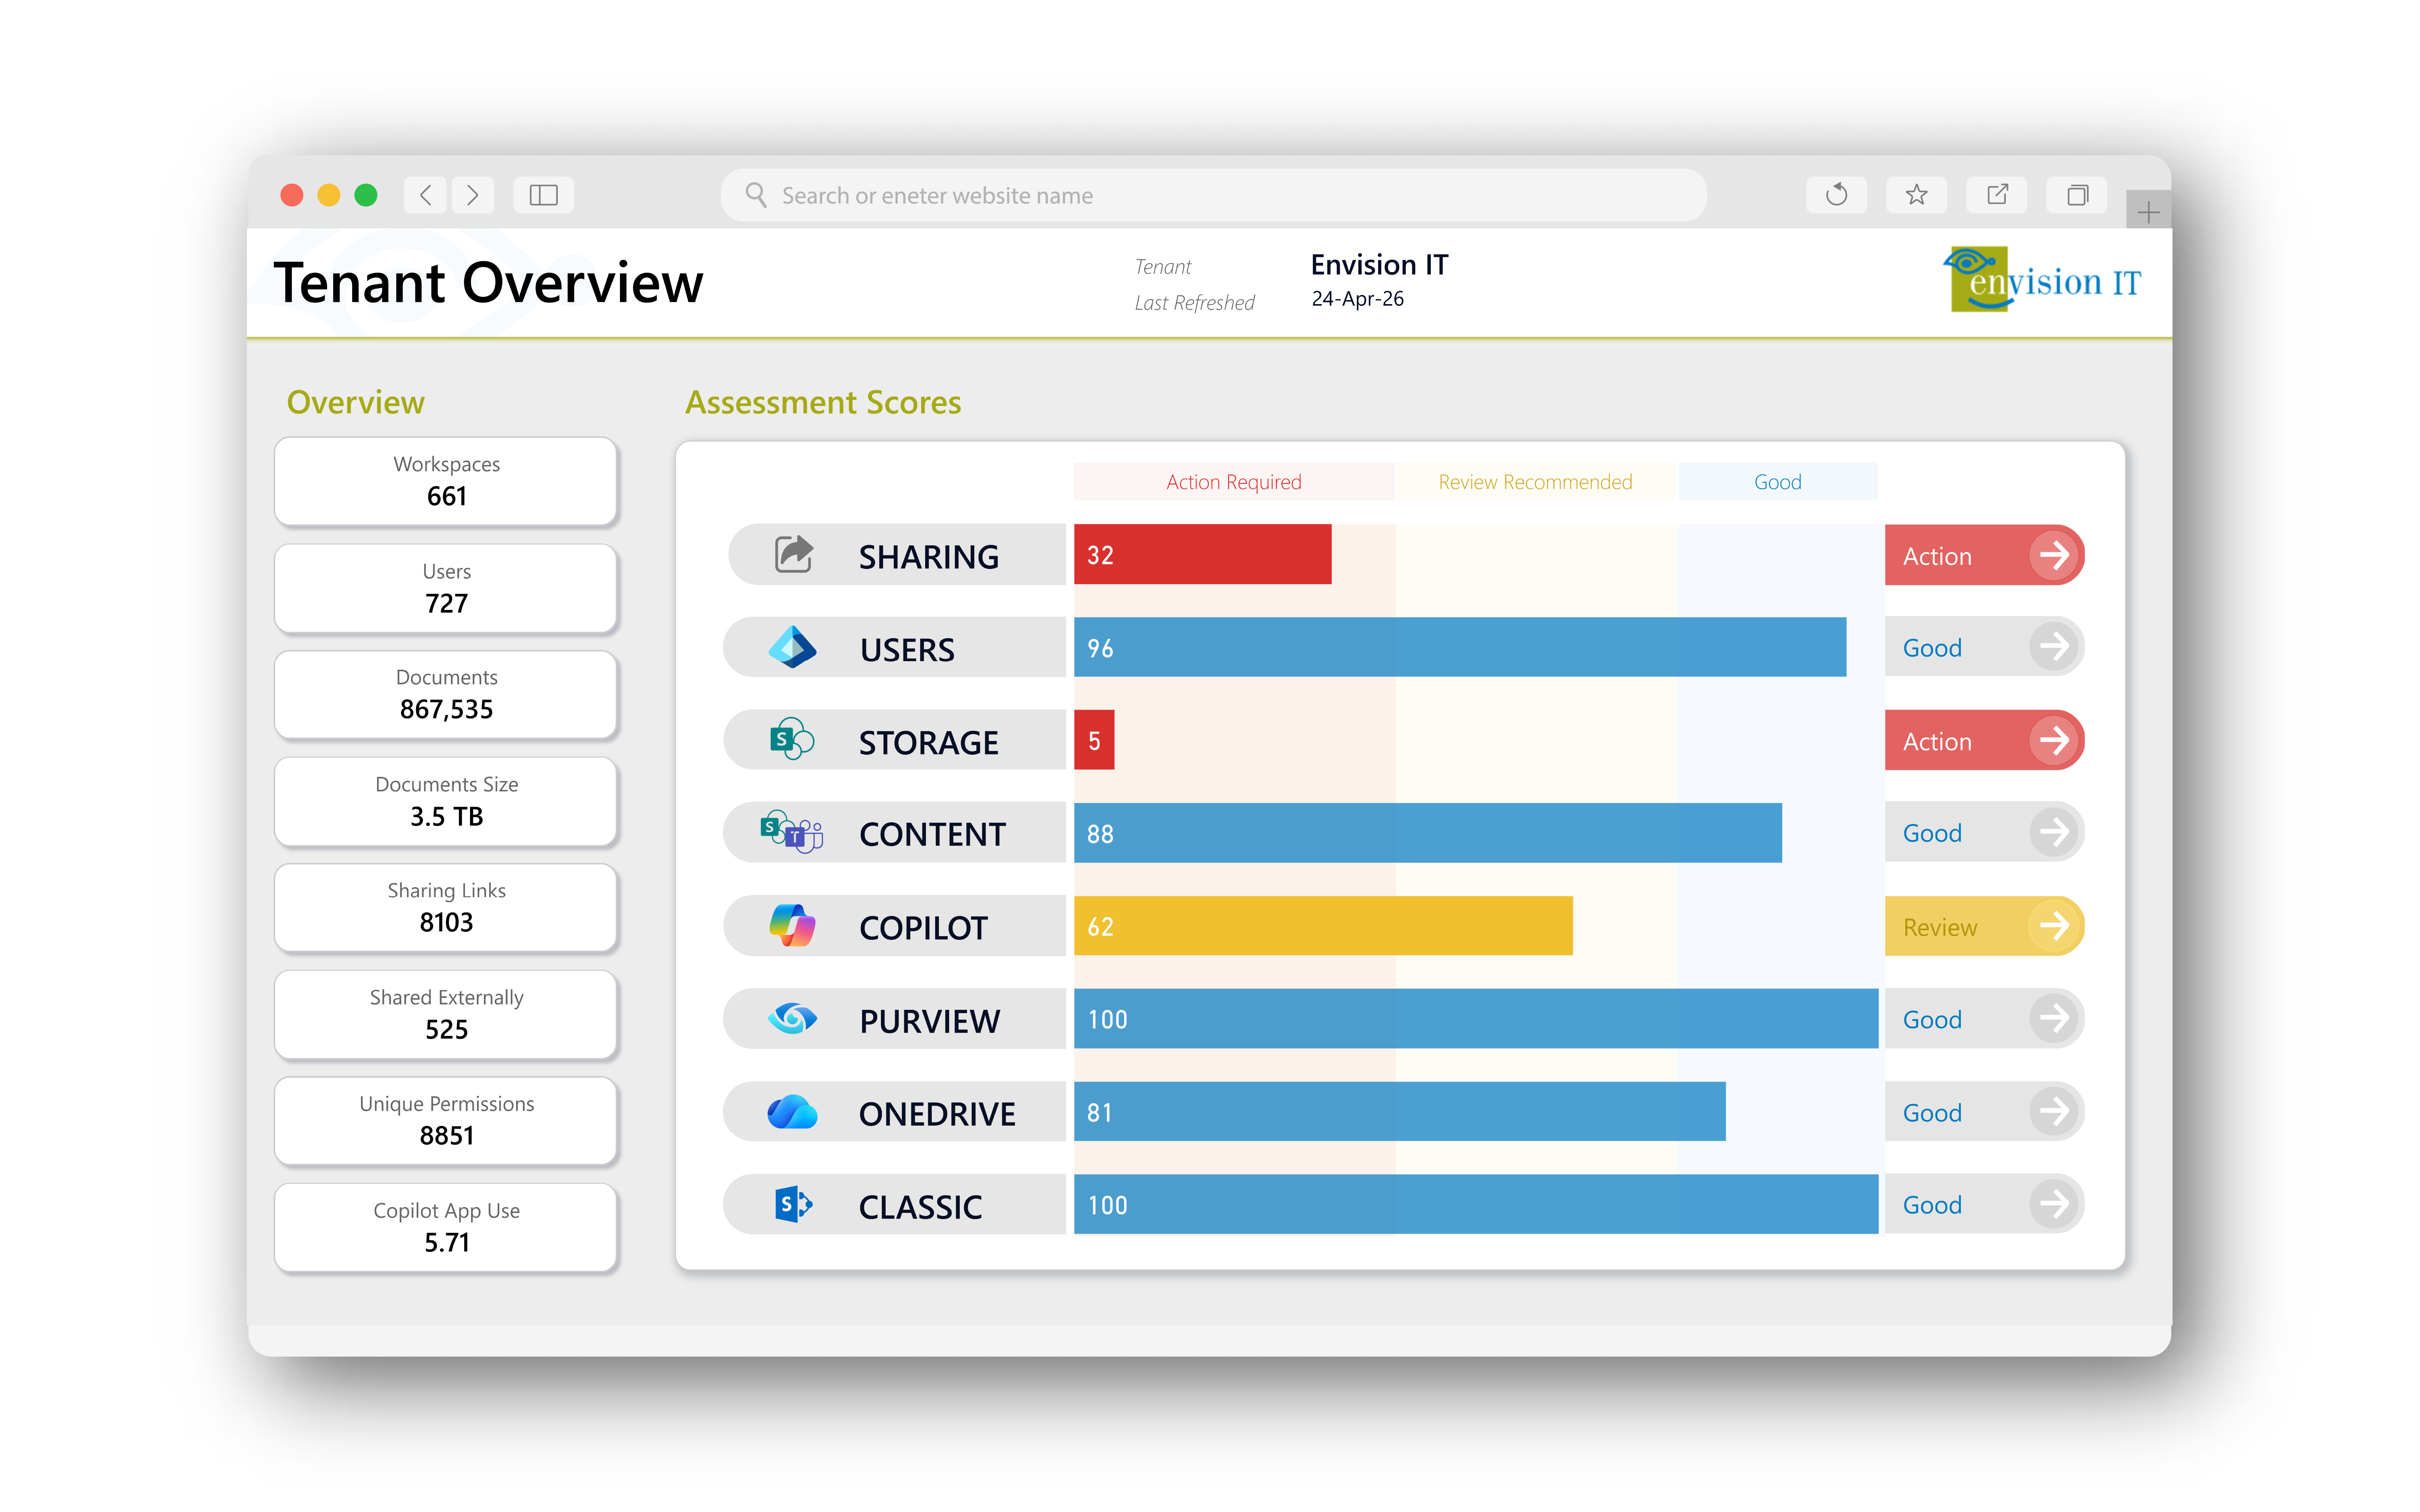The height and width of the screenshot is (1512, 2420).
Task: Select the Workspaces 661 card
Action: tap(446, 481)
